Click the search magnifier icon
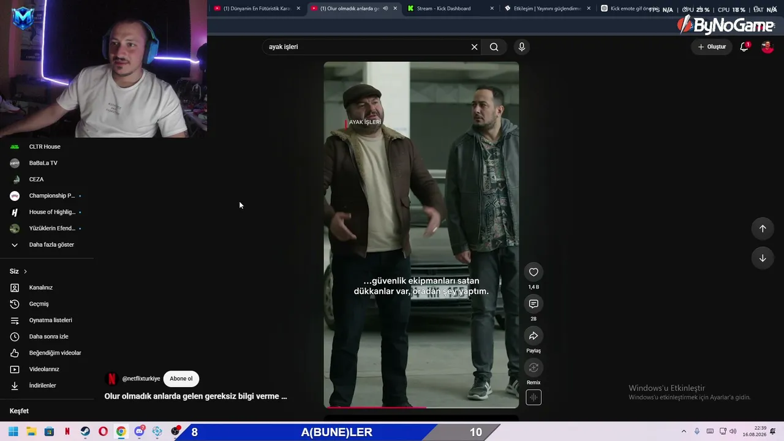This screenshot has width=784, height=441. pyautogui.click(x=494, y=47)
